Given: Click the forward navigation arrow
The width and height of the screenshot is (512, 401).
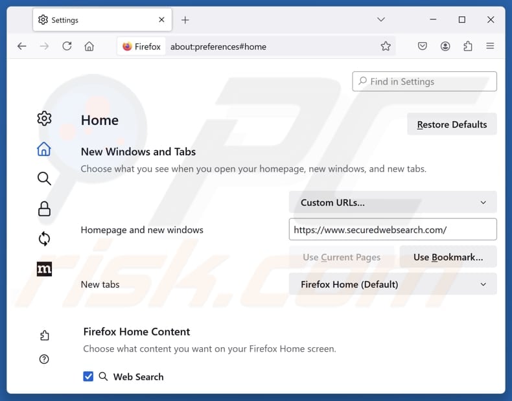Looking at the screenshot, I should coord(44,47).
